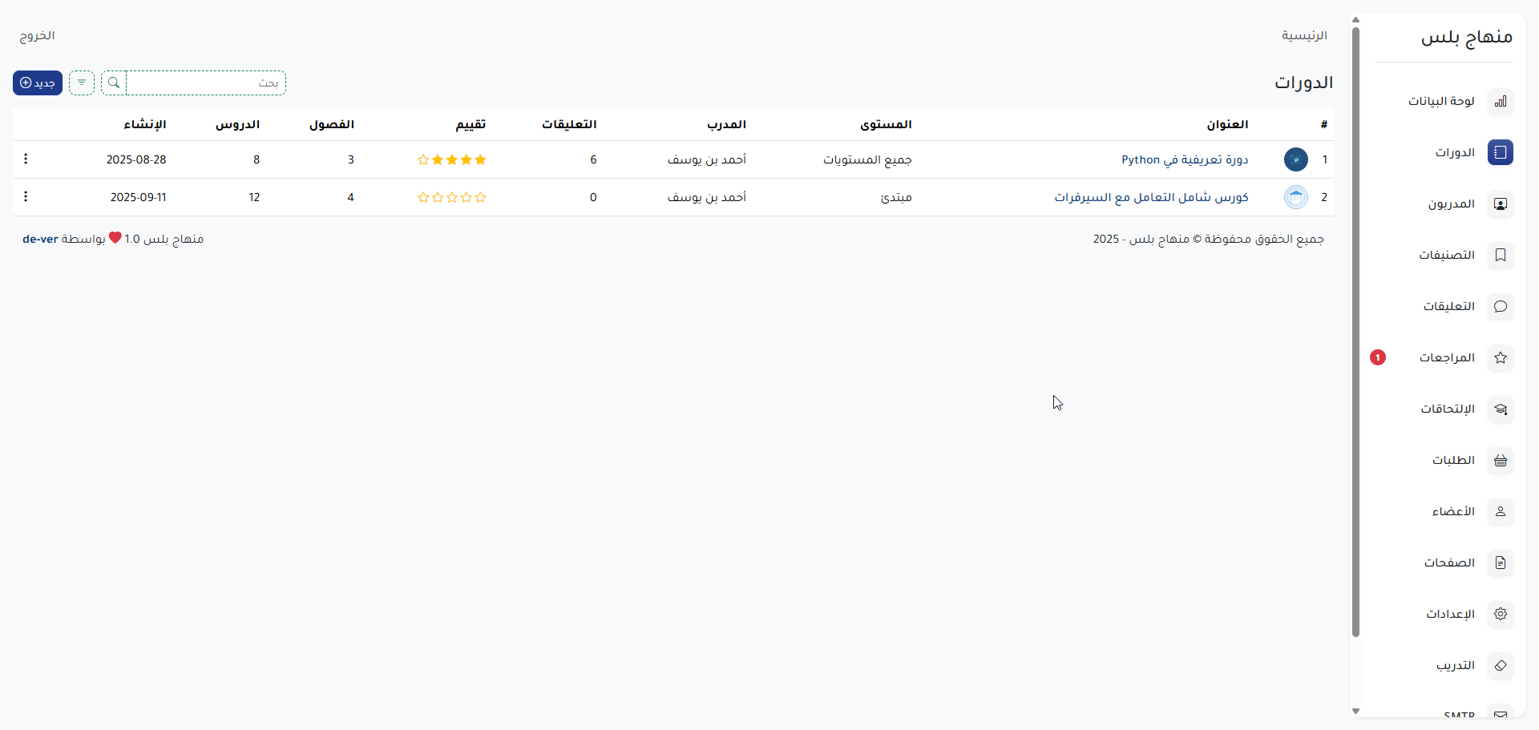1539x730 pixels.
Task: Open the settings gear icon in sidebar
Action: (x=1500, y=614)
